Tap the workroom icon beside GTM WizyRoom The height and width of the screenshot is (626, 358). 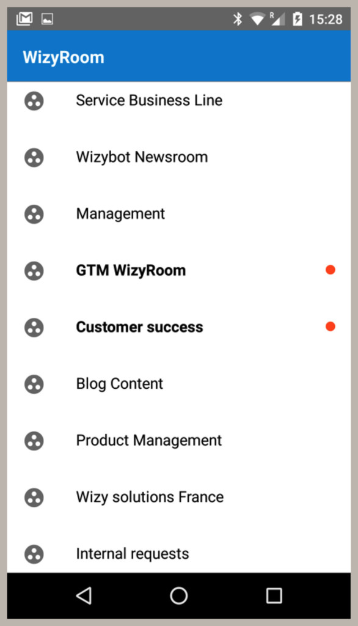[x=34, y=271]
